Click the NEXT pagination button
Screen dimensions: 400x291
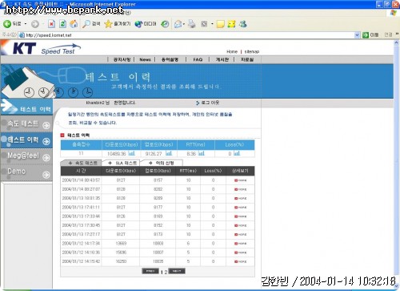tap(177, 271)
